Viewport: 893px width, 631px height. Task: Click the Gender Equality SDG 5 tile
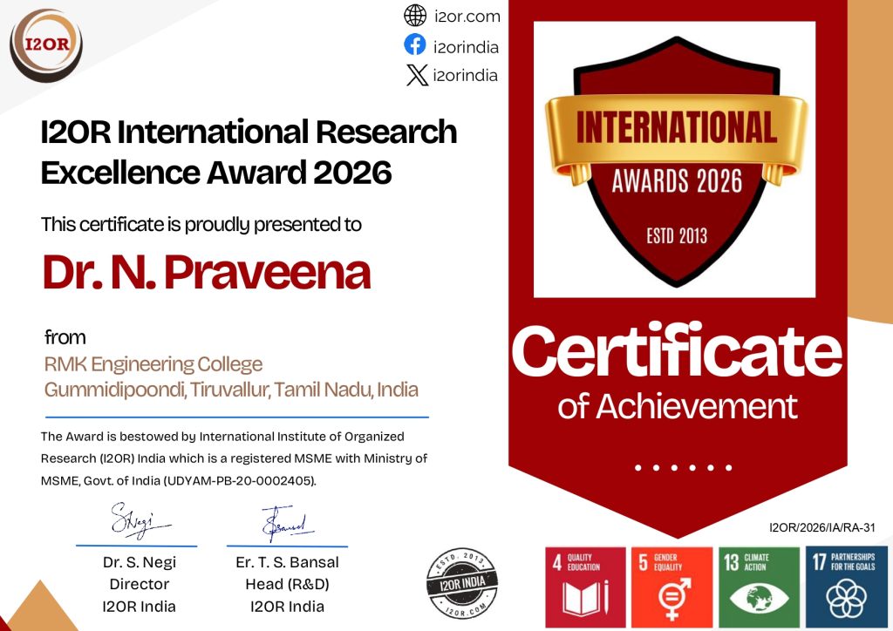point(672,587)
